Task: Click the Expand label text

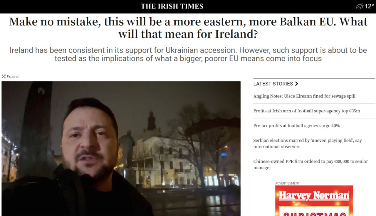Action: coord(13,77)
